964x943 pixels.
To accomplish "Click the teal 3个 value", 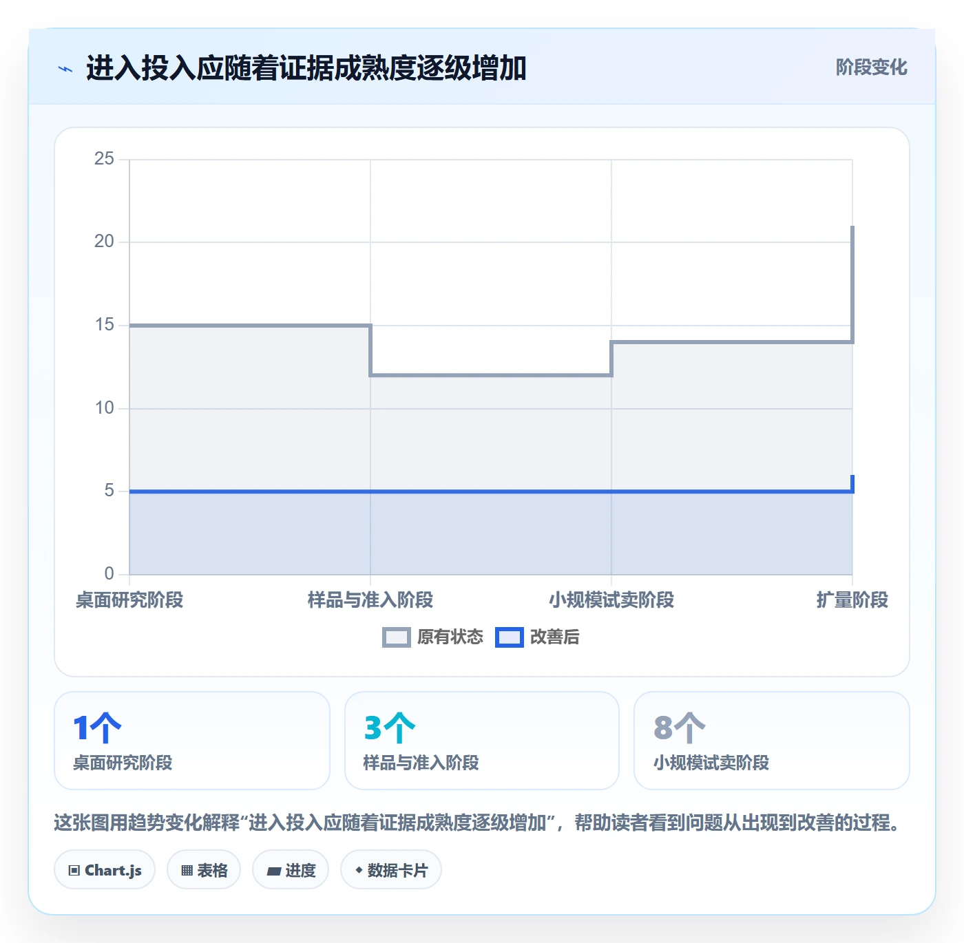I will point(390,728).
